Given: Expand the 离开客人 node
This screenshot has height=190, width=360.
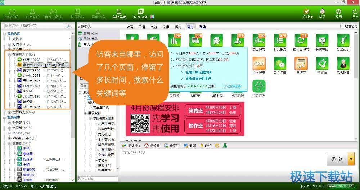Looking at the screenshot, I should (x=10, y=112).
